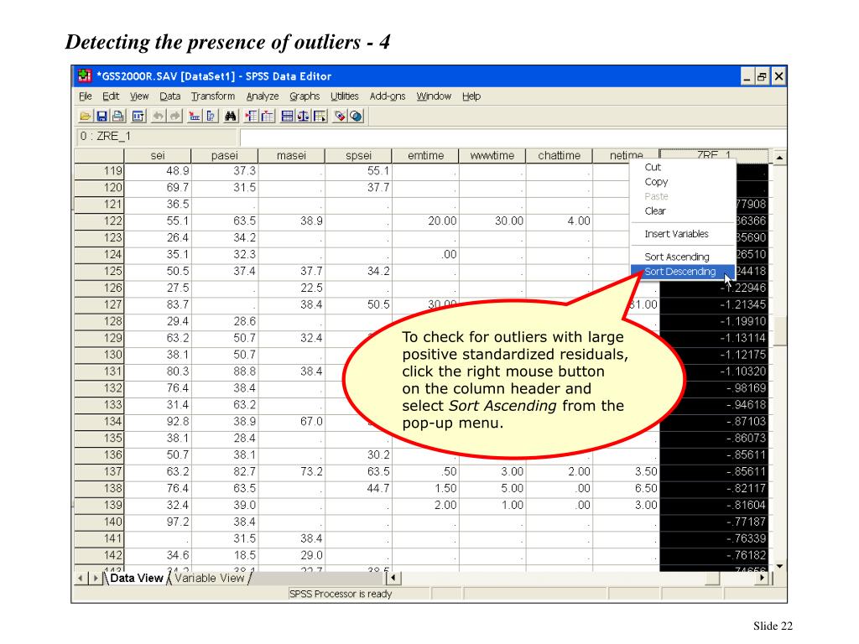Click the Insert Cases toolbar icon
Image resolution: width=859 pixels, height=644 pixels.
[251, 116]
